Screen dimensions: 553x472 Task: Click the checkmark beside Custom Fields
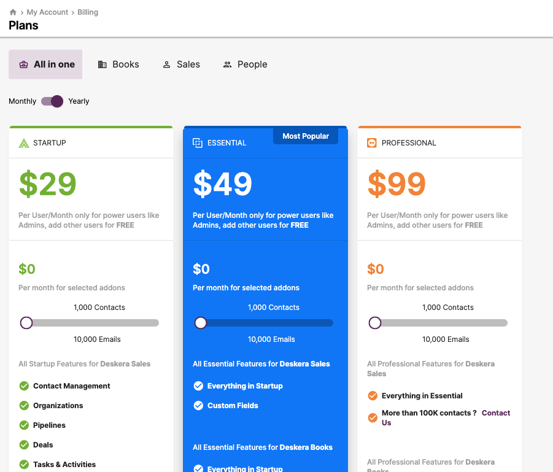coord(199,406)
